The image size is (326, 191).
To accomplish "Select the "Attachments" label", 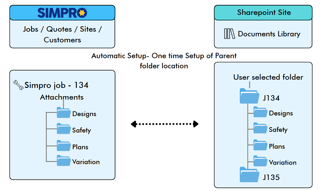I will [x=62, y=97].
